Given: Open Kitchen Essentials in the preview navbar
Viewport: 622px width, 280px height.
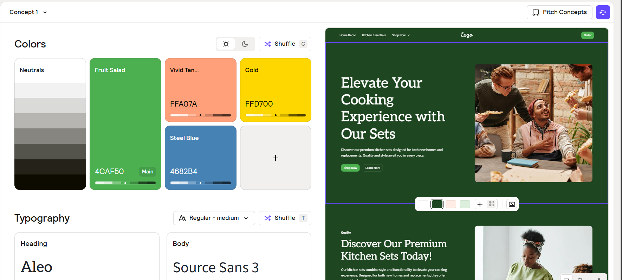Looking at the screenshot, I should click(374, 35).
